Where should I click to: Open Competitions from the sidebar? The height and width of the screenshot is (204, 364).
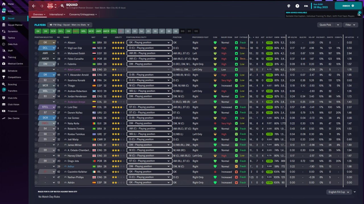[x=14, y=77]
